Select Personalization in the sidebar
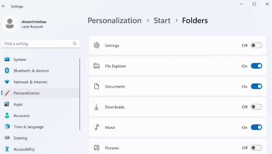 (40, 93)
